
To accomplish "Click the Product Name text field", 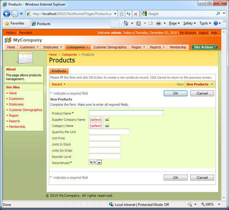I will tap(126, 113).
